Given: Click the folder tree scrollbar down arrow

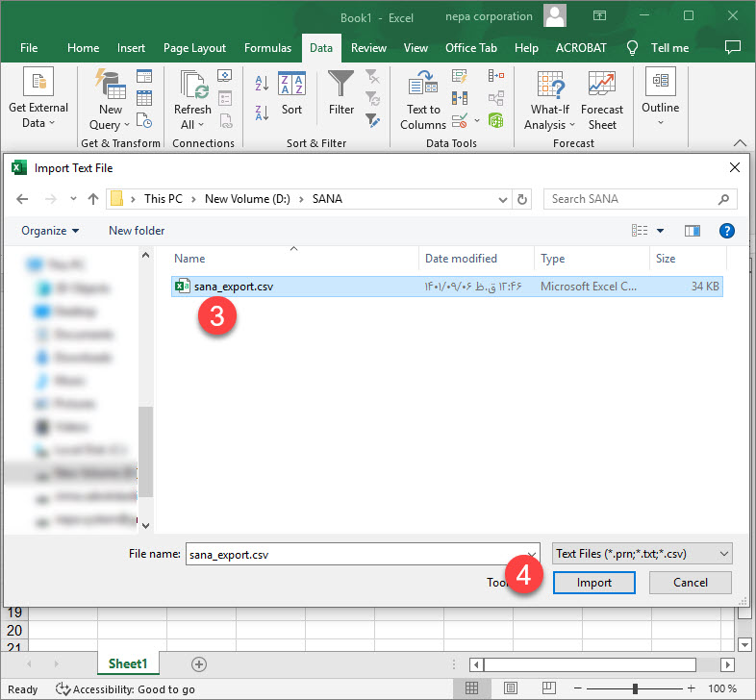Looking at the screenshot, I should [145, 526].
